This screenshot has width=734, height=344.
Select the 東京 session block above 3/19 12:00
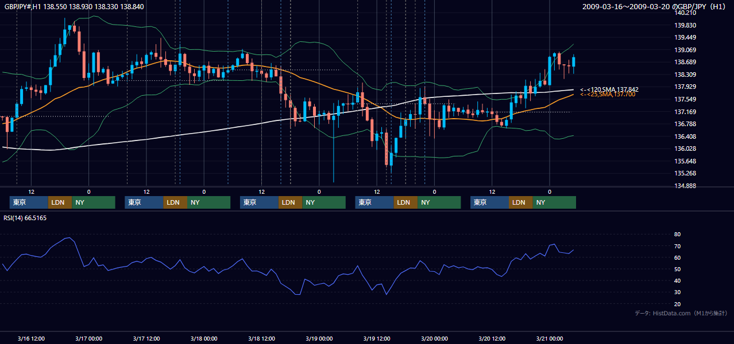pos(374,202)
